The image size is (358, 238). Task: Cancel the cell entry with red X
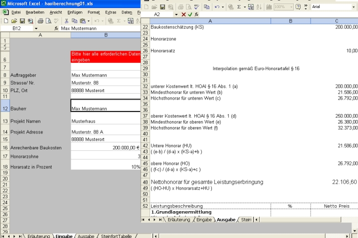(x=183, y=15)
